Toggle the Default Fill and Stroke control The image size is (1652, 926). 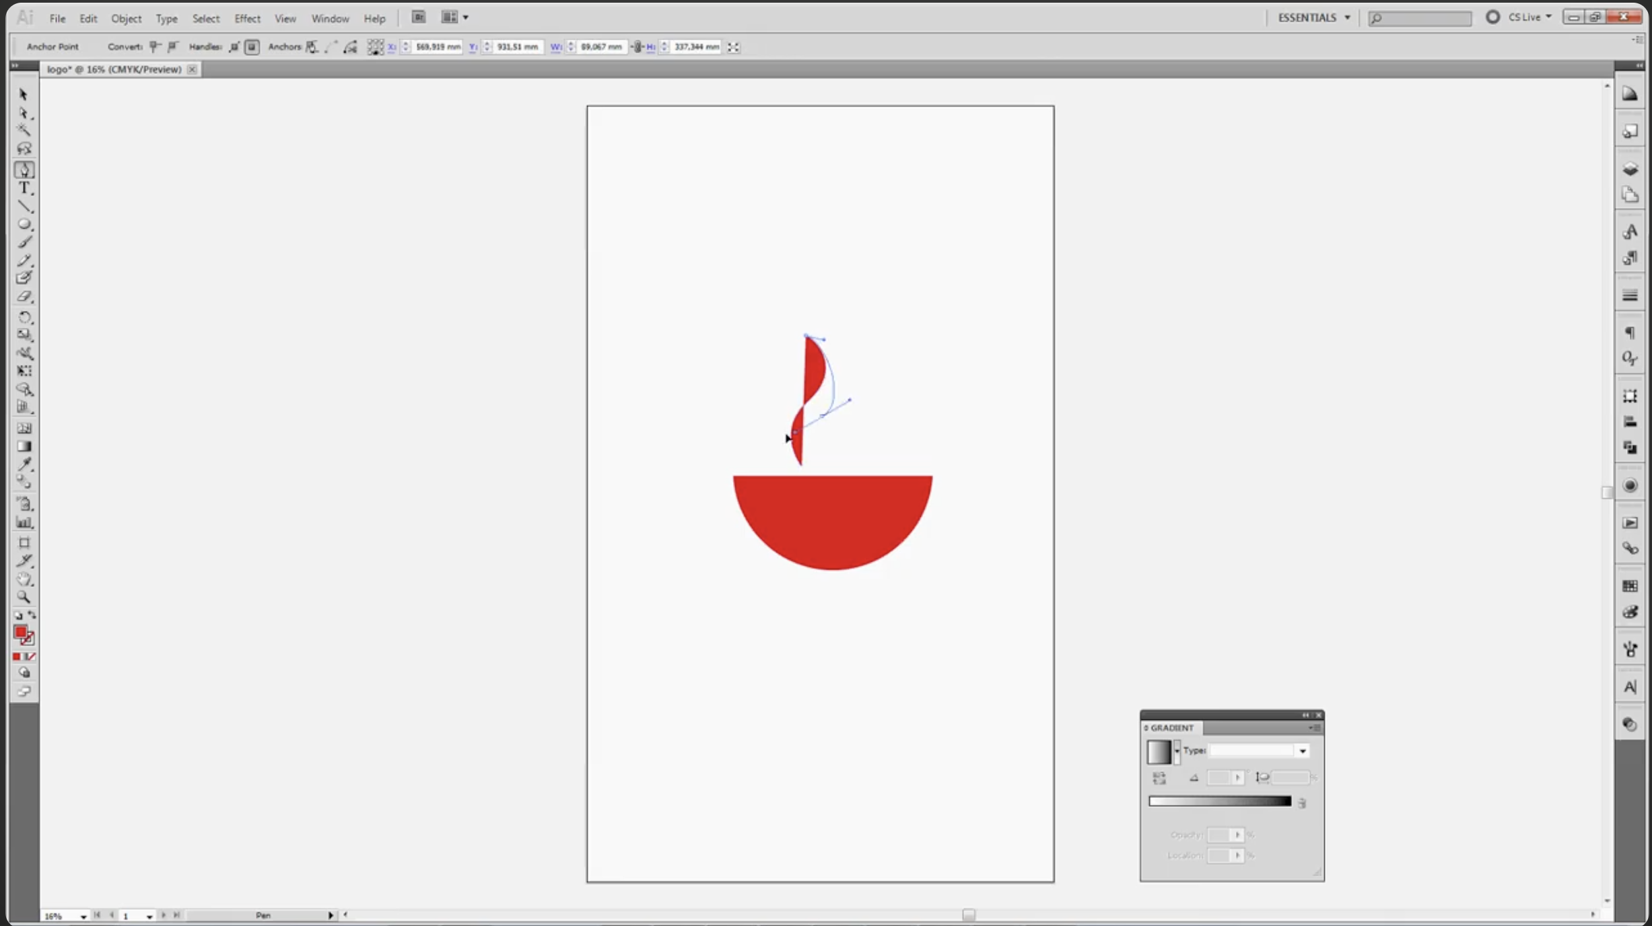(x=18, y=614)
